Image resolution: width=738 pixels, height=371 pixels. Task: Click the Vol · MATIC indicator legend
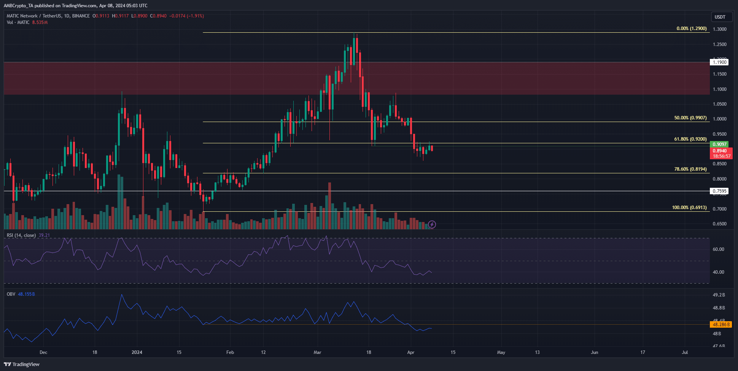(x=18, y=22)
